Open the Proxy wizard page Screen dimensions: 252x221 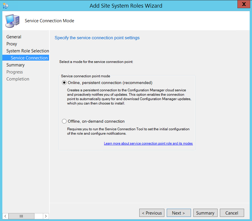(x=12, y=44)
